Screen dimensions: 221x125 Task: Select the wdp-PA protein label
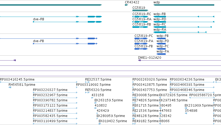(x=163, y=51)
